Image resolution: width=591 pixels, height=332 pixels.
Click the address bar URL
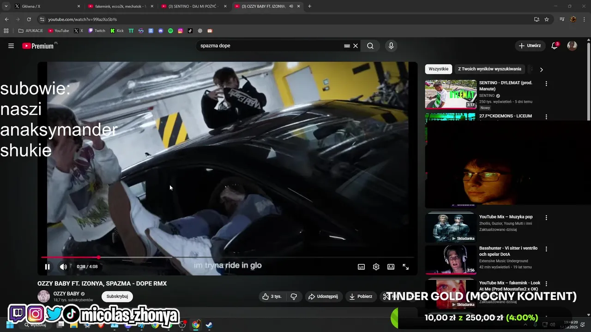tap(83, 19)
